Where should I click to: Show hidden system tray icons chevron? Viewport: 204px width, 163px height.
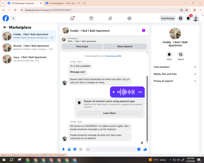coord(171,160)
